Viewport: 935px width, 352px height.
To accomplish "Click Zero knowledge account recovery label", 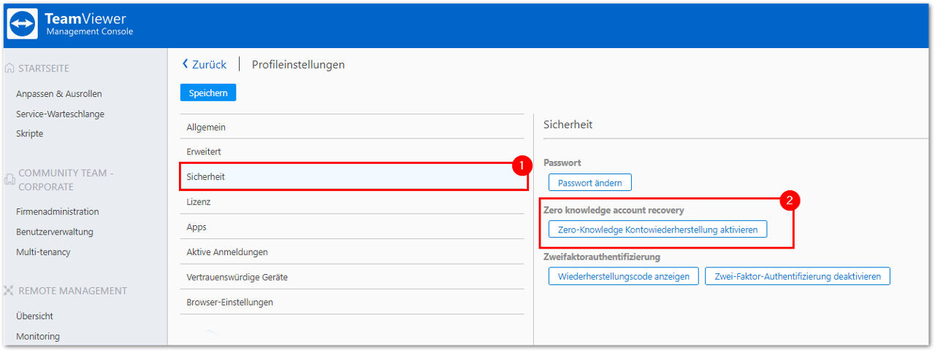I will [x=614, y=210].
